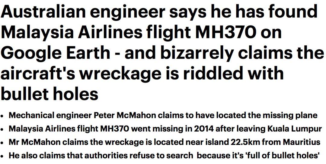
Task: Click the first bullet point marker
Action: coord(3,116)
